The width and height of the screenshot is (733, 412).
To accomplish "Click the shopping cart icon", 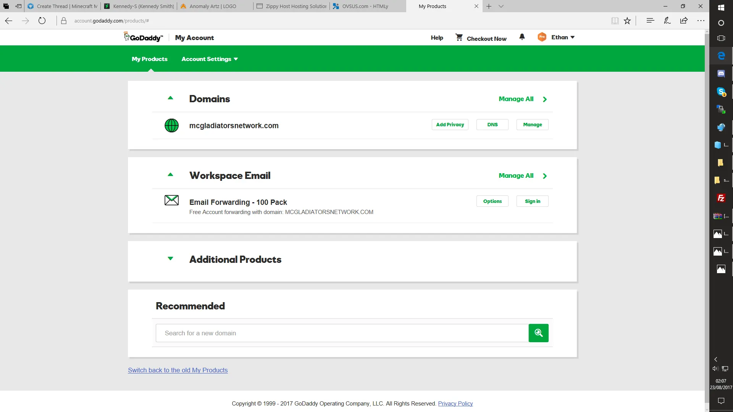I will coord(459,37).
